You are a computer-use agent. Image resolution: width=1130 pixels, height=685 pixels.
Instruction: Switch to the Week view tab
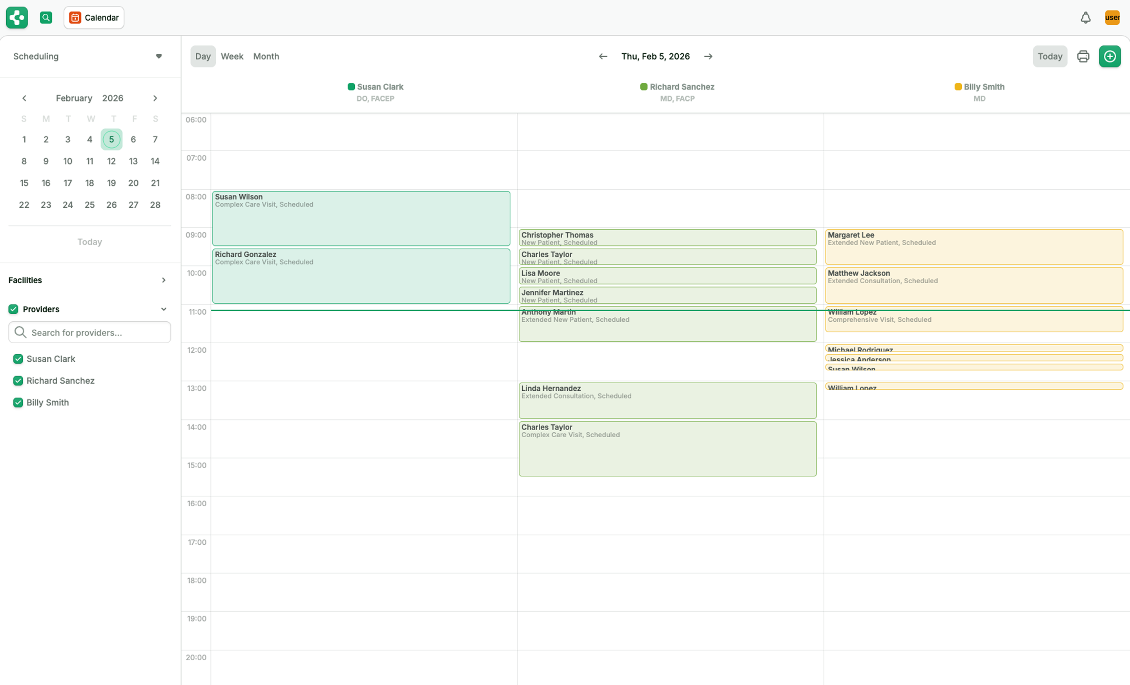point(232,56)
